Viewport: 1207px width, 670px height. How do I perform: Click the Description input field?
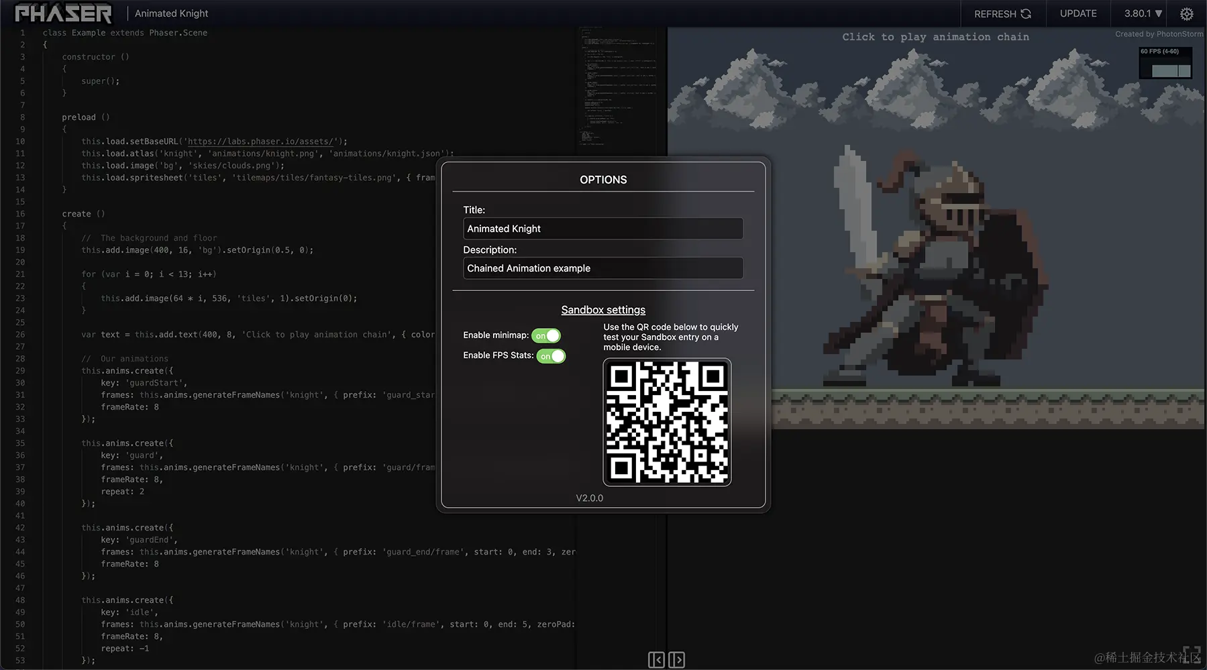[602, 268]
